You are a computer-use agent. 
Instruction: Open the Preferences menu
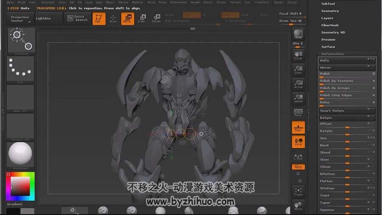(178, 2)
